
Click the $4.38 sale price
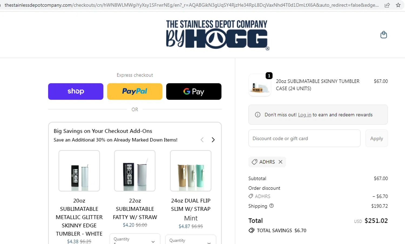(x=73, y=242)
